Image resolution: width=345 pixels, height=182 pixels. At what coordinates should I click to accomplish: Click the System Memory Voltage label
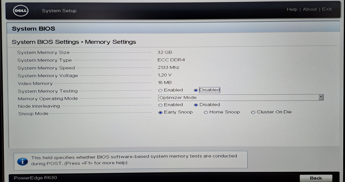click(48, 76)
